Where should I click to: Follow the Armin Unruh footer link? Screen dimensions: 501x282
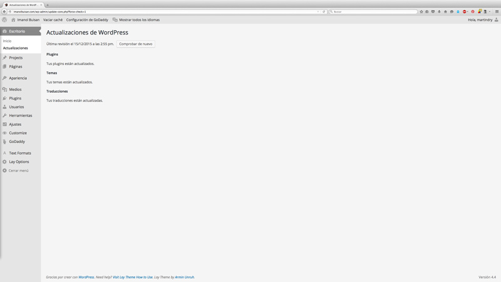coord(184,277)
